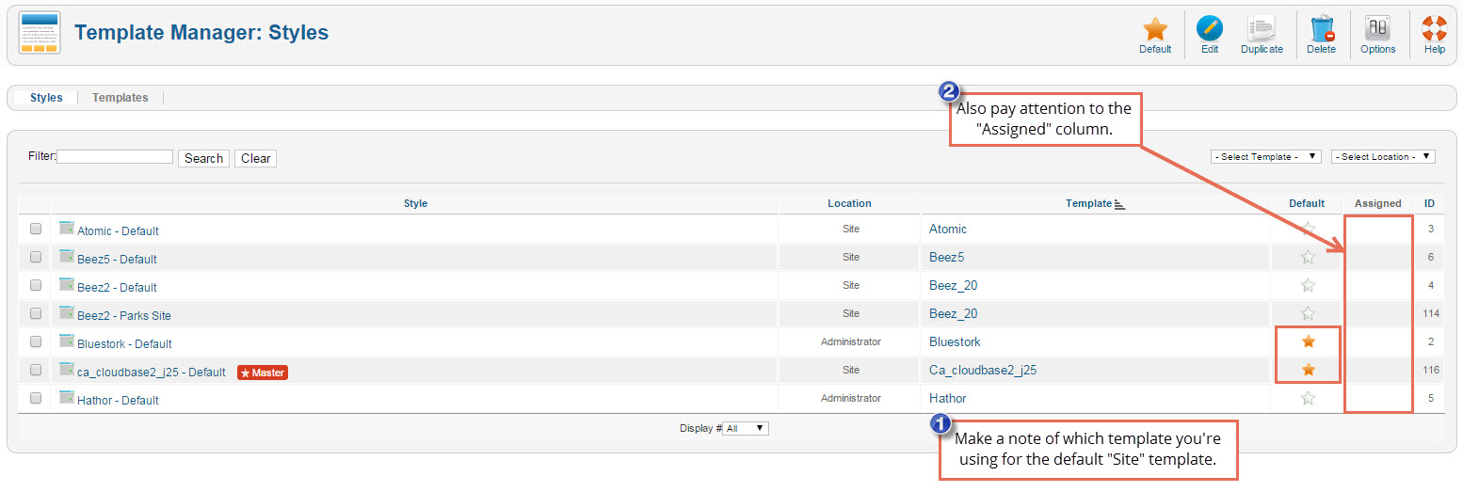Click preview icon beside Beez2 - Default
Image resolution: width=1463 pixels, height=492 pixels.
pyautogui.click(x=67, y=284)
